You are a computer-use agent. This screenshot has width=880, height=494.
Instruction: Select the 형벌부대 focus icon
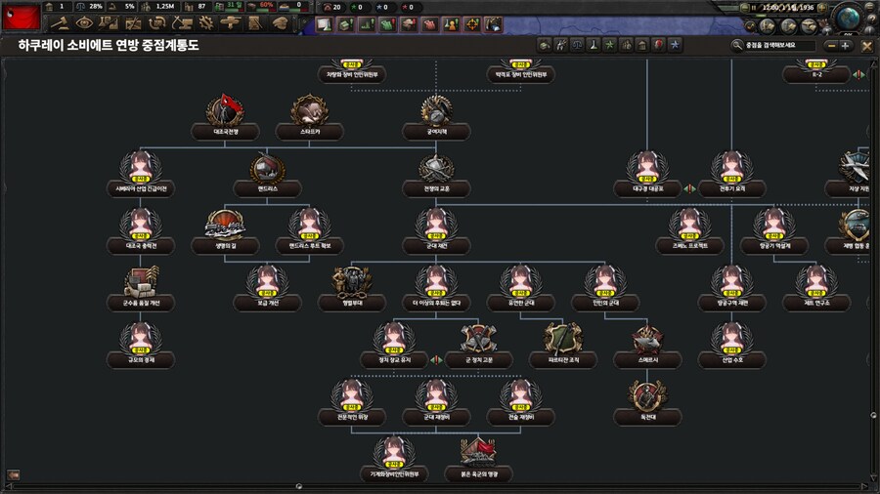(352, 283)
